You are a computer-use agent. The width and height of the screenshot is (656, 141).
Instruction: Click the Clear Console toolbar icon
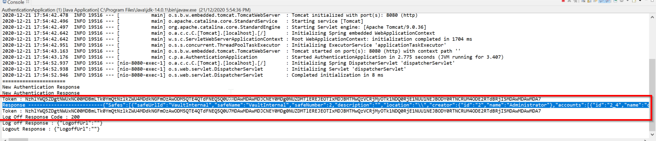coord(583,1)
